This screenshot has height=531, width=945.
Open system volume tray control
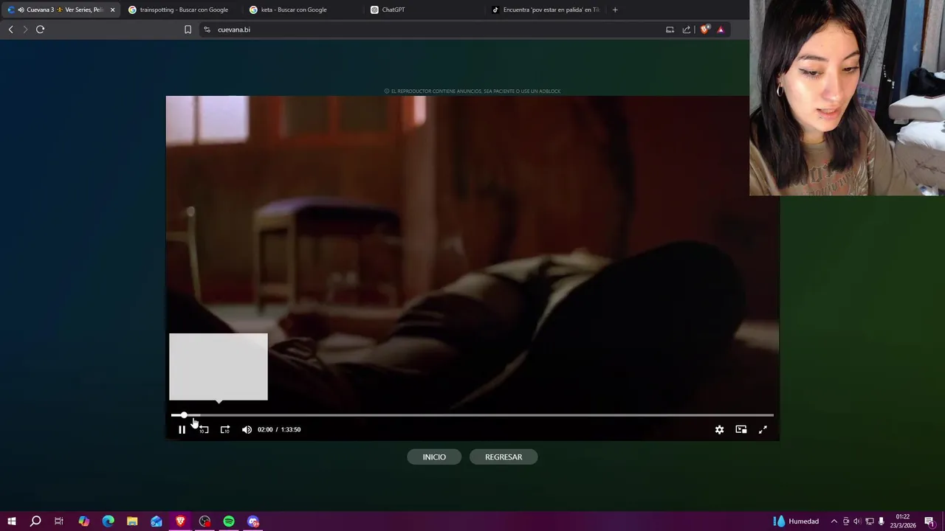pyautogui.click(x=857, y=521)
